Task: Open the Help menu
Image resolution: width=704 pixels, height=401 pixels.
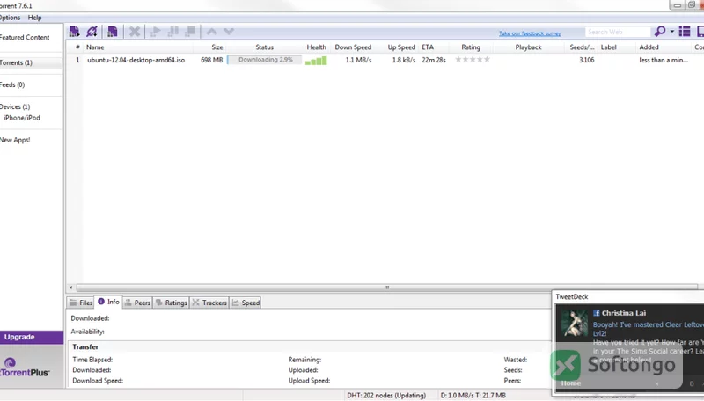Action: [x=34, y=18]
